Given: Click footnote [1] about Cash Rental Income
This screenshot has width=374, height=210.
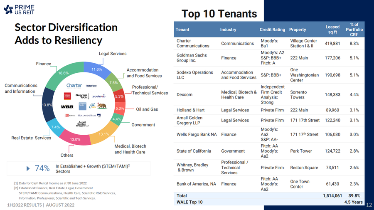Looking at the screenshot, I should pos(50,183).
